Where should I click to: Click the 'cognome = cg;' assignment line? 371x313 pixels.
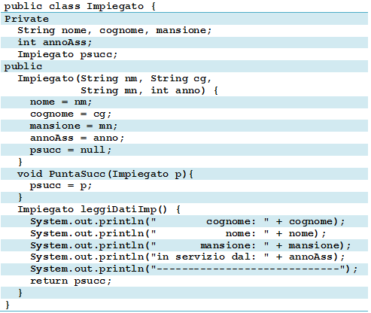tap(71, 114)
